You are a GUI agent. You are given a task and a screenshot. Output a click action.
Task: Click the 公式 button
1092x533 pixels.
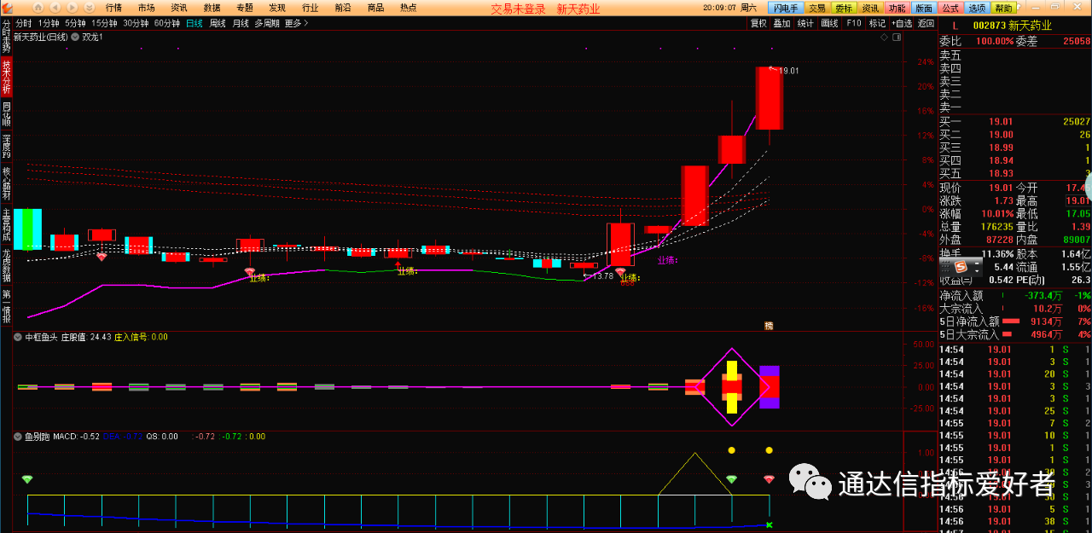tap(950, 8)
